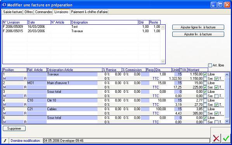Click the red X cancel icon
This screenshot has width=232, height=145.
[216, 138]
